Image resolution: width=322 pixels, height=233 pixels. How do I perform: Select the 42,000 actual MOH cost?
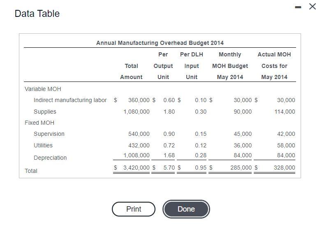[286, 134]
